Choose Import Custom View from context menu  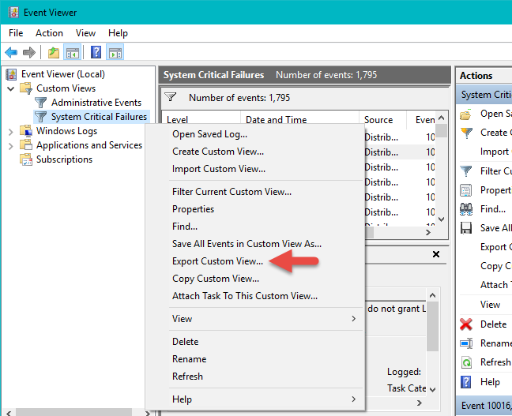pyautogui.click(x=219, y=169)
